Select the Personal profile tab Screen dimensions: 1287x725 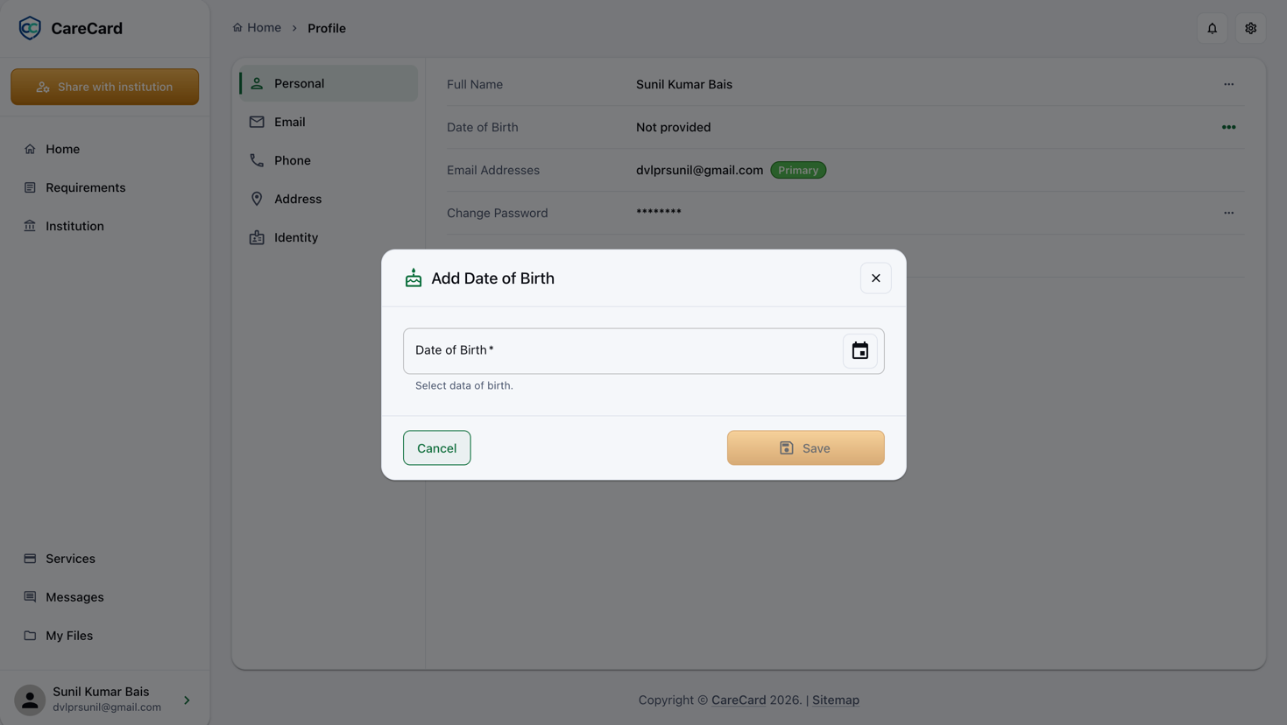[x=329, y=83]
